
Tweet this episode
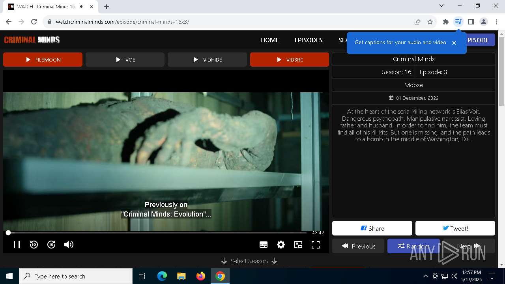[x=455, y=228]
